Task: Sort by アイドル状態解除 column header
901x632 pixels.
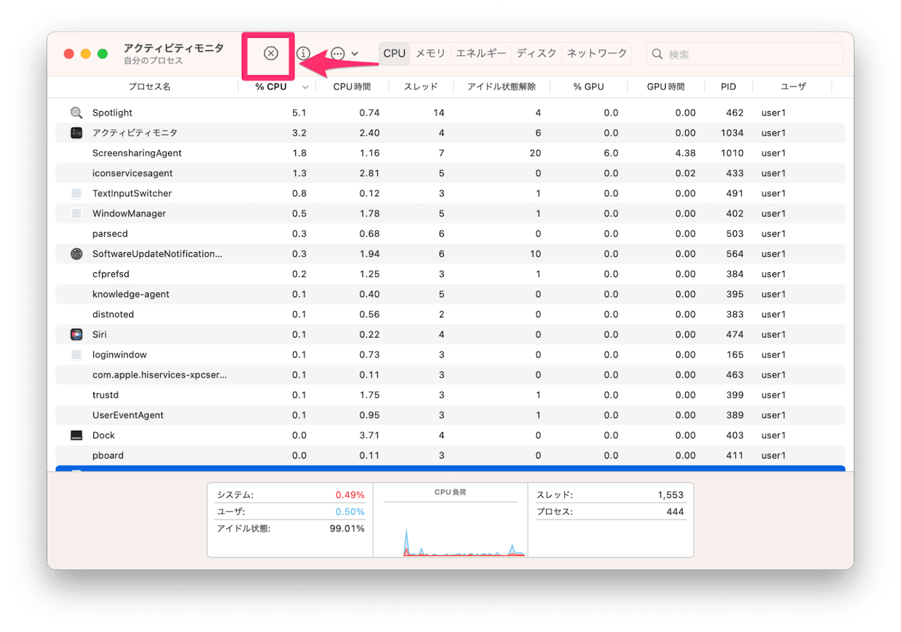Action: (x=502, y=87)
